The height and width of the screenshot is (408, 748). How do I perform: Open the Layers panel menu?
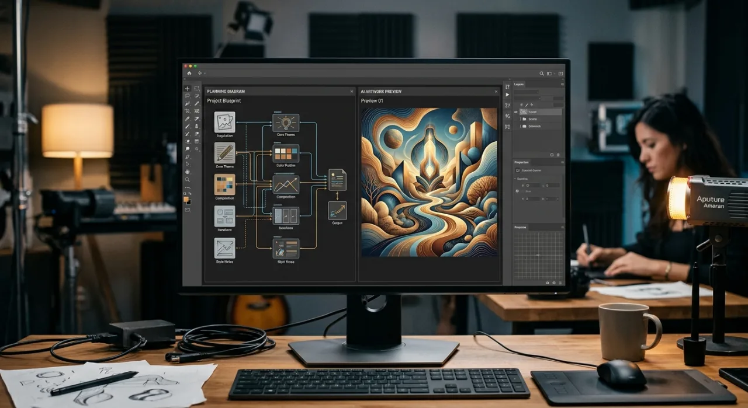(x=562, y=84)
